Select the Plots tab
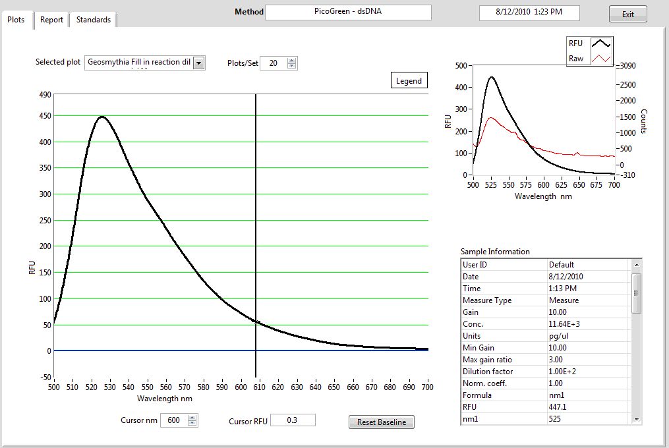 tap(16, 20)
